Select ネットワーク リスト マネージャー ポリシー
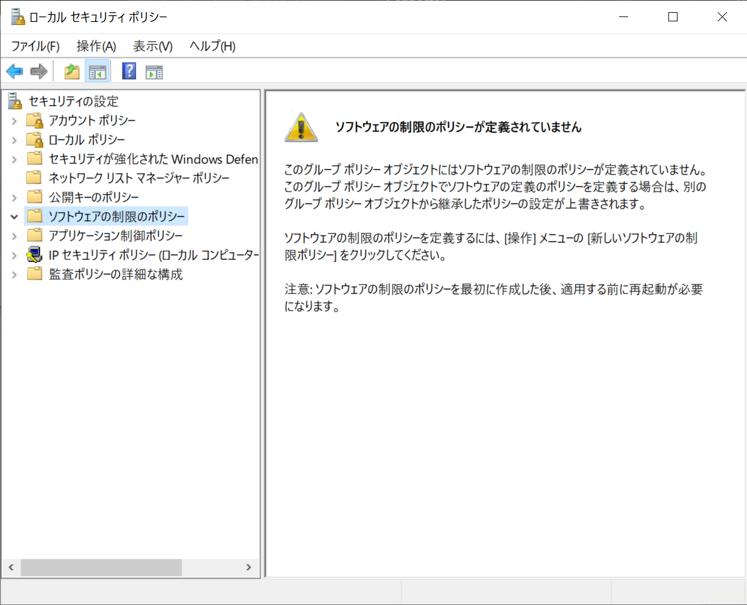This screenshot has height=605, width=747. (x=139, y=178)
